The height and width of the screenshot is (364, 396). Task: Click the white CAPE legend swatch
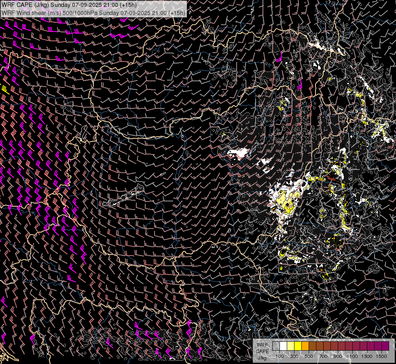(284, 346)
